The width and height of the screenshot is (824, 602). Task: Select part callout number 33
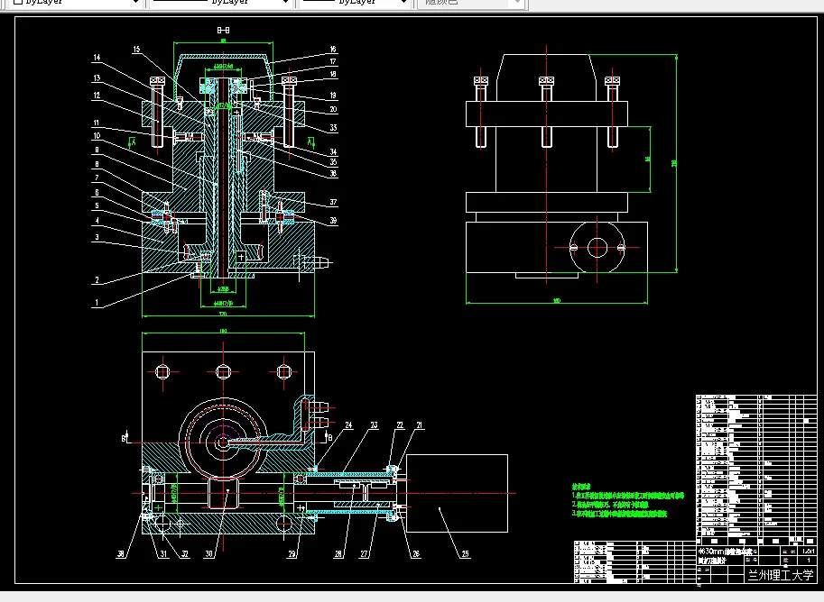pyautogui.click(x=333, y=128)
